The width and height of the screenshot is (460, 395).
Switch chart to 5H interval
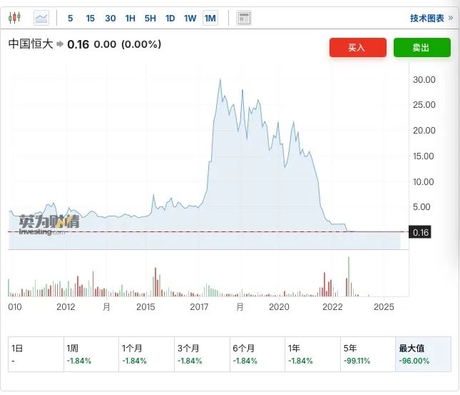pyautogui.click(x=150, y=18)
